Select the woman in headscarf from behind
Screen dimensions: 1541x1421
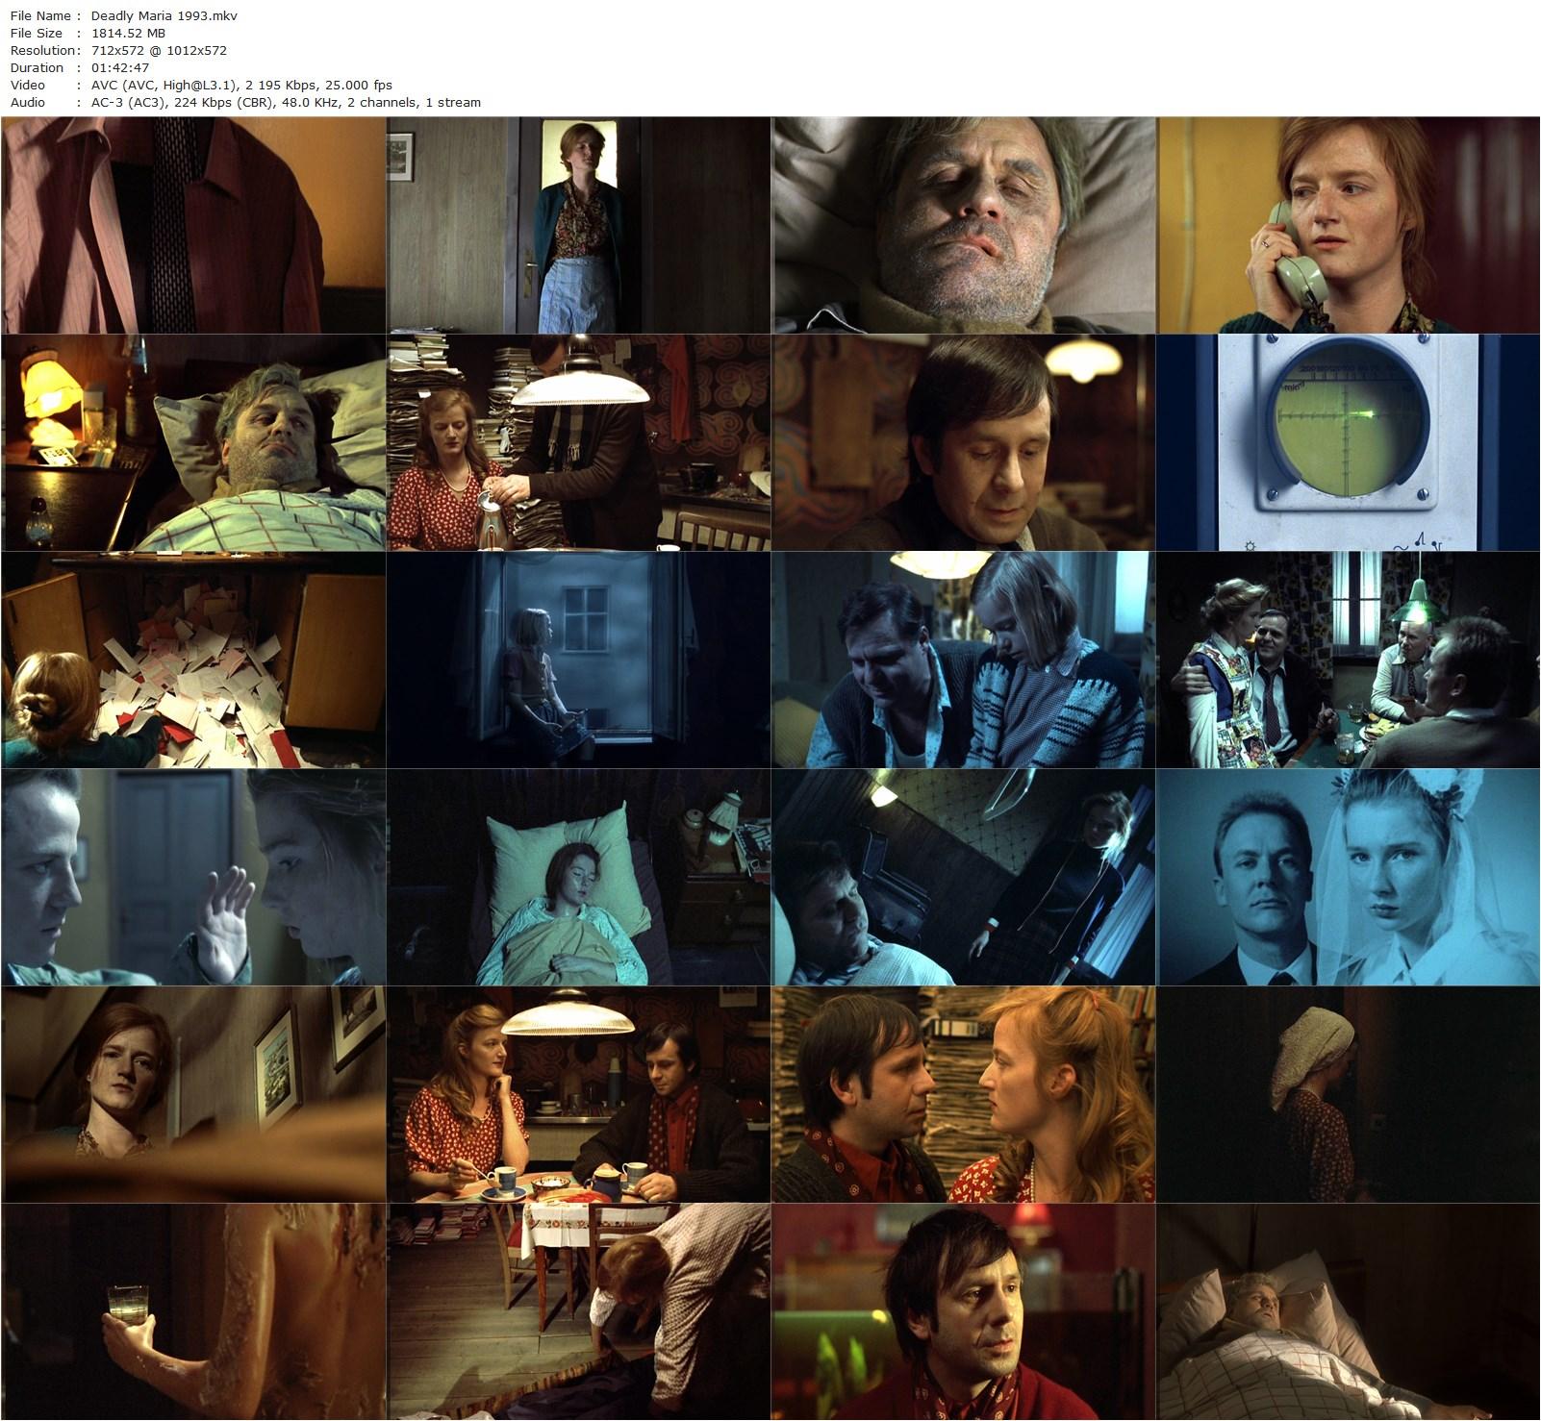pyautogui.click(x=1348, y=1094)
